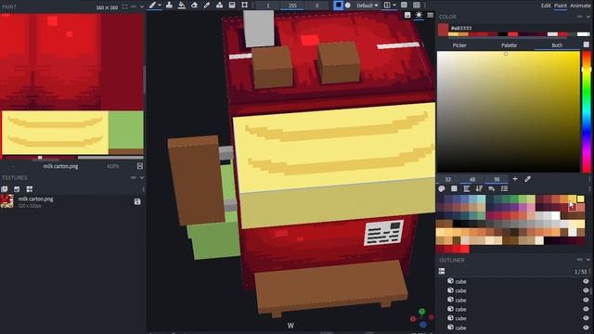Toggle visibility of the second cube
This screenshot has width=594, height=334.
coord(586,290)
